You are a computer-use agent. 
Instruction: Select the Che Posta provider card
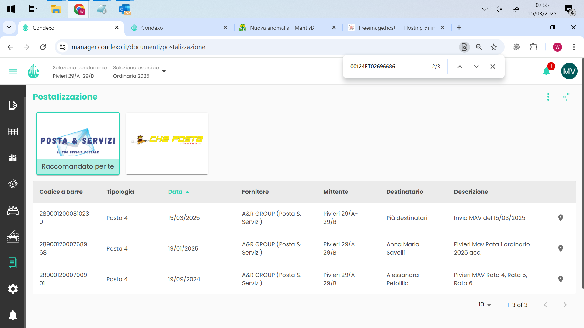coord(167,143)
